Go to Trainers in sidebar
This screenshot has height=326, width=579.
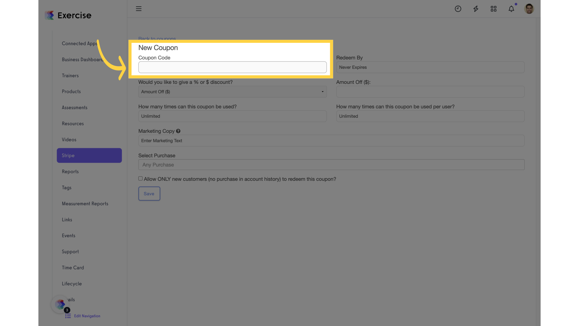[70, 75]
